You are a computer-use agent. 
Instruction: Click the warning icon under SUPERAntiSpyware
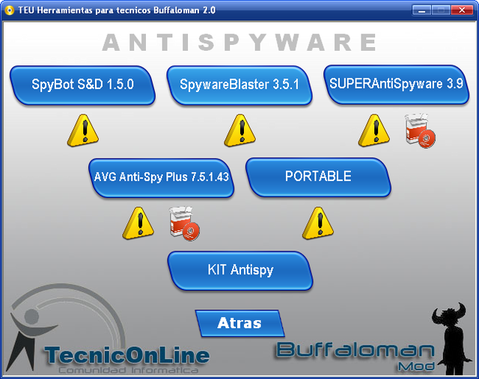coord(374,131)
